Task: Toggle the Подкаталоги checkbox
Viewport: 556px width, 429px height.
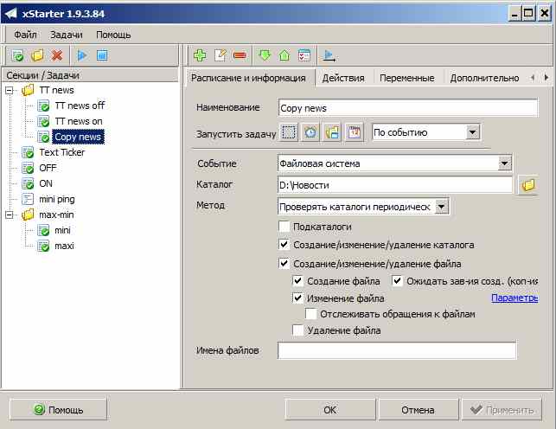Action: pyautogui.click(x=284, y=227)
